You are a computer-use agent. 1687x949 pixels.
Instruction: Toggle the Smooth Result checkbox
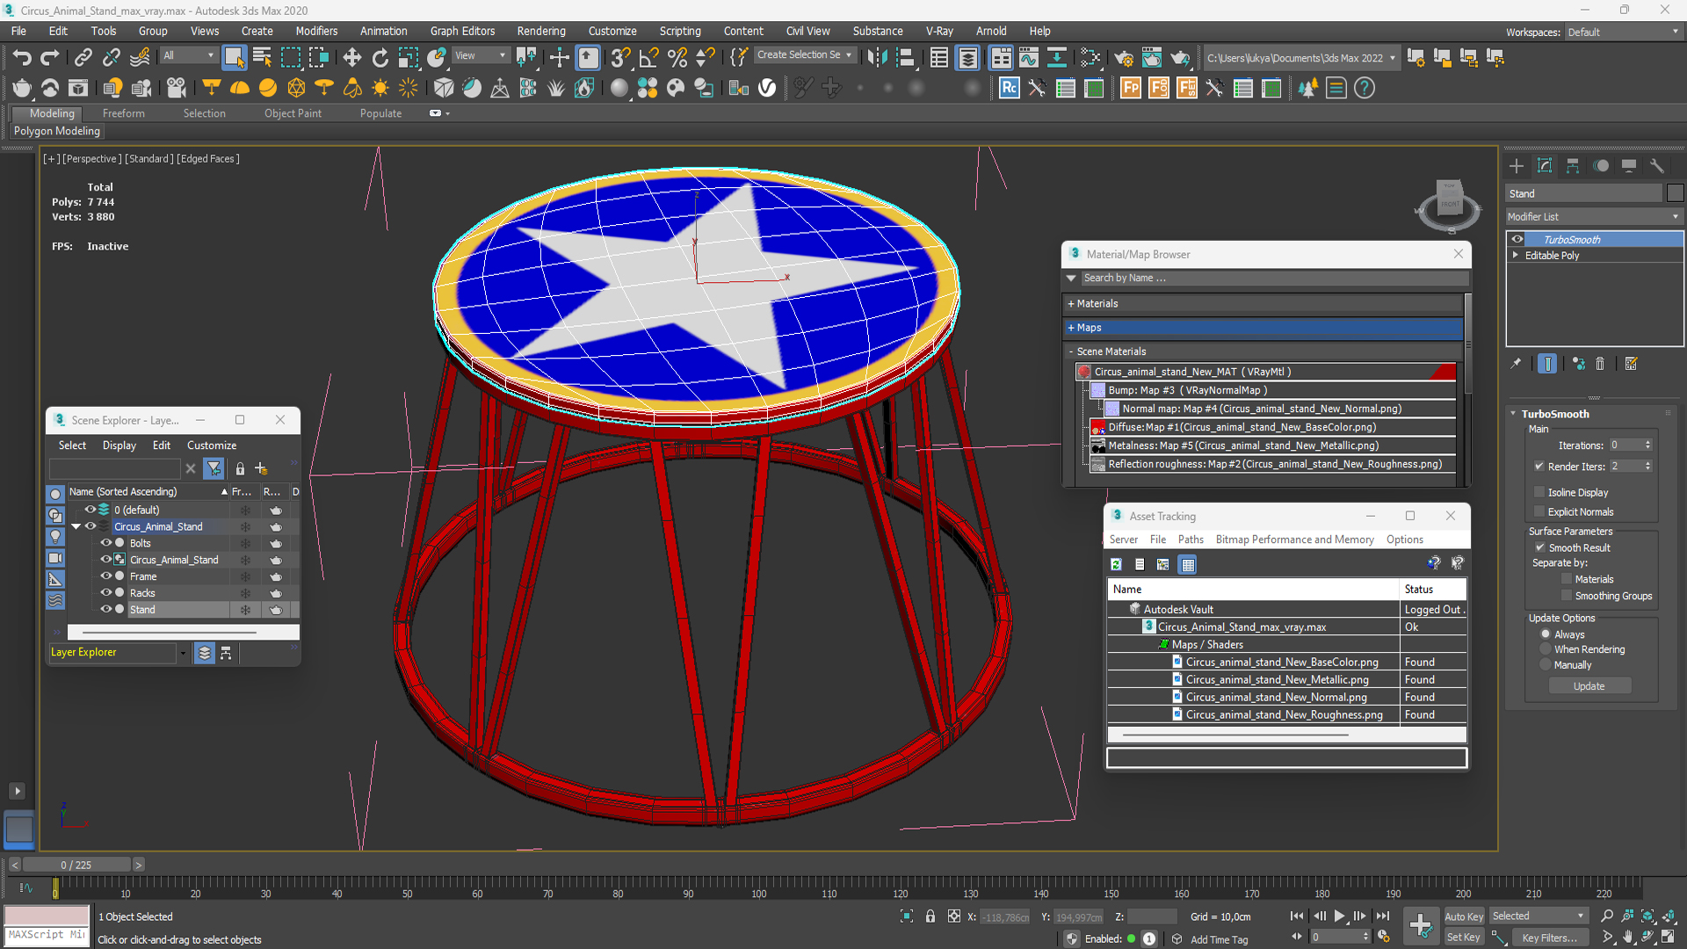point(1540,547)
